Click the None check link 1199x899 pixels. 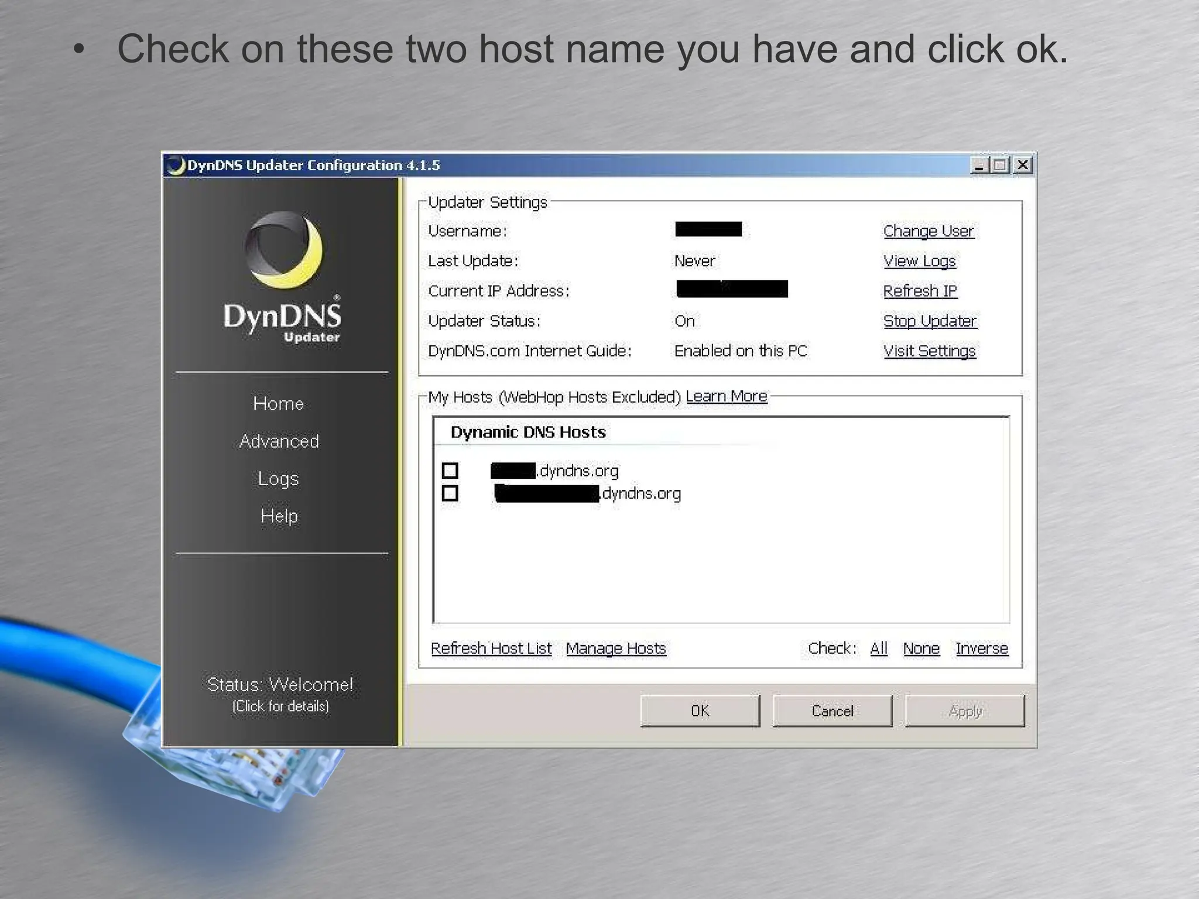pos(921,648)
